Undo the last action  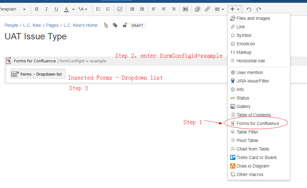(x=249, y=9)
